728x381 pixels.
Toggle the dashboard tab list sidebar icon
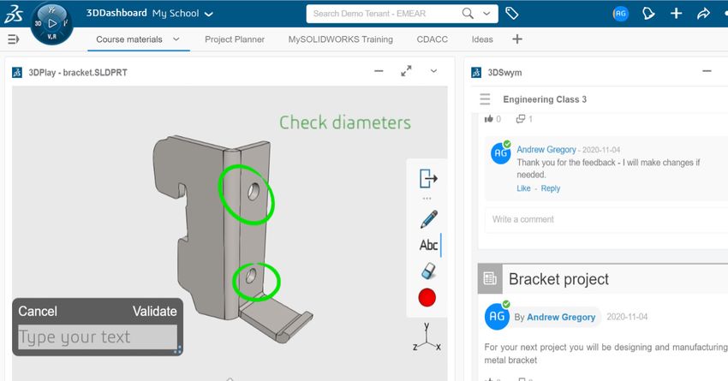tap(14, 39)
